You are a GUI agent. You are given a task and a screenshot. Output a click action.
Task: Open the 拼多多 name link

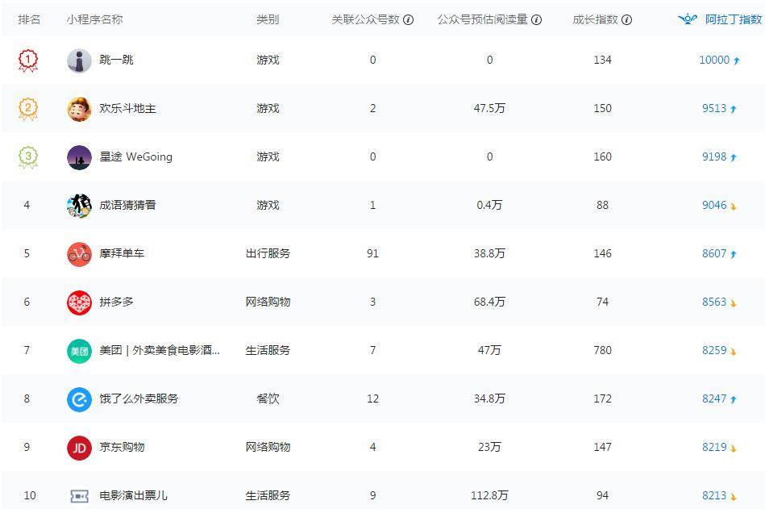pos(116,302)
